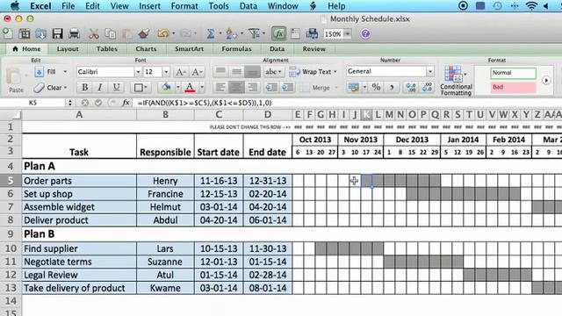Screen dimensions: 562x316
Task: Toggle the Formula Builder fx toolbar button
Action: click(278, 33)
